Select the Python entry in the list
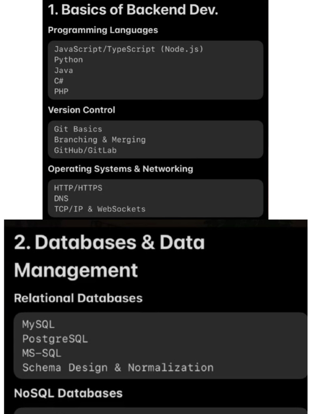The height and width of the screenshot is (414, 311). pos(68,60)
